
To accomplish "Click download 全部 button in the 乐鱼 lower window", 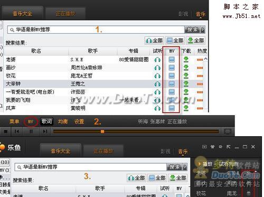I will [x=178, y=178].
